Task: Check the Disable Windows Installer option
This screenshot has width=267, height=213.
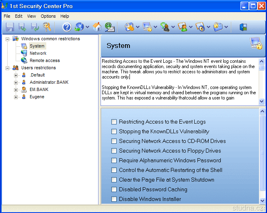Action: (x=114, y=199)
